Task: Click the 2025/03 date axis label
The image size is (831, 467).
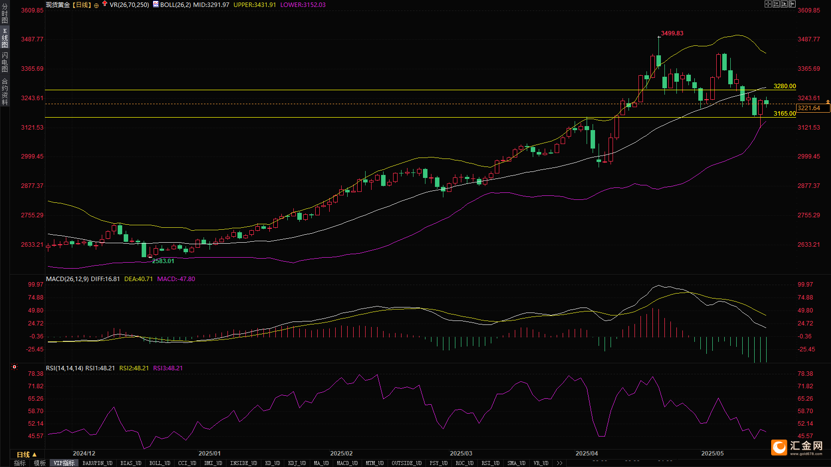Action: click(461, 454)
